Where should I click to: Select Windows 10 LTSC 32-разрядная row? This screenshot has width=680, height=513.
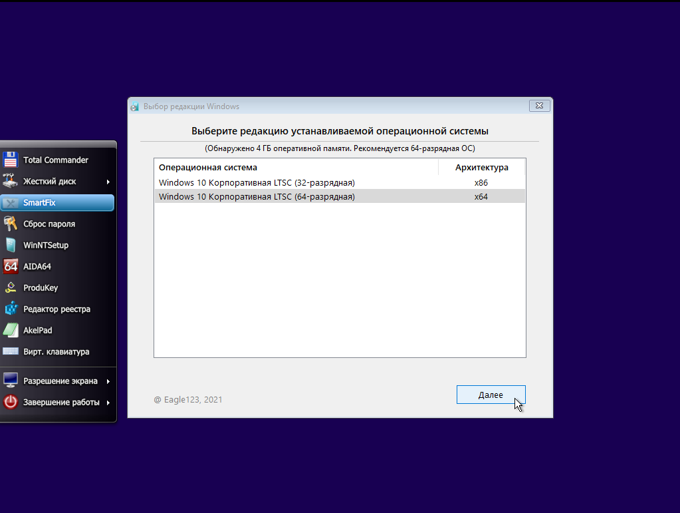257,182
